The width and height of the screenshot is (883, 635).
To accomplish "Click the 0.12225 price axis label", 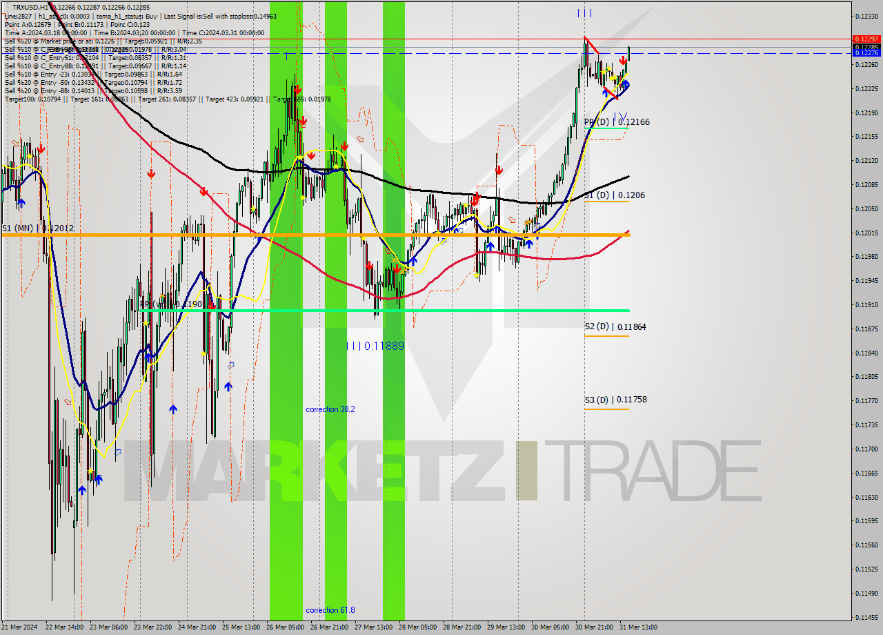I will pyautogui.click(x=866, y=88).
